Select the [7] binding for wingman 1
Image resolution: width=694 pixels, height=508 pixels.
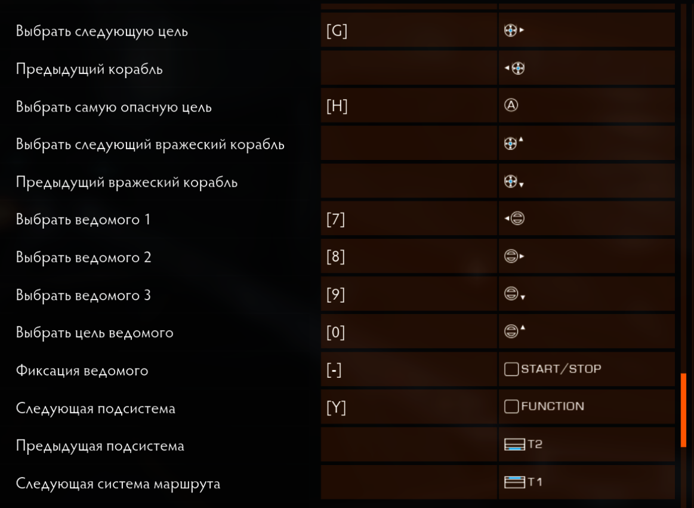pyautogui.click(x=409, y=218)
